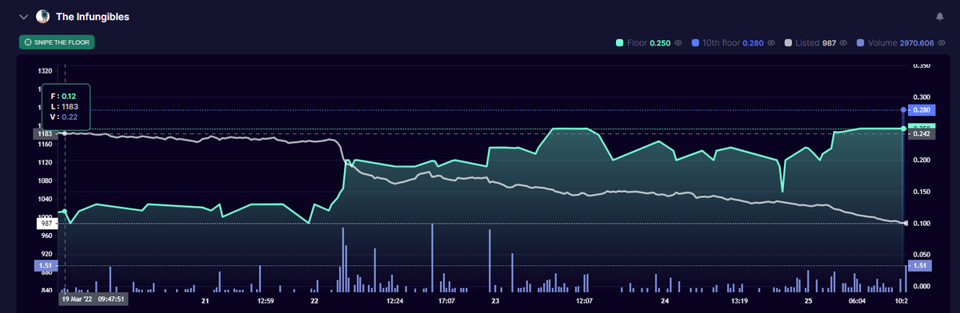Viewport: 960px width, 313px height.
Task: Select the 1320 label on left axis
Action: tap(45, 71)
